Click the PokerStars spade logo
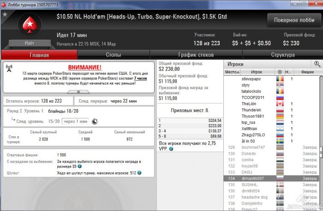The width and height of the screenshot is (323, 211). pos(30,24)
